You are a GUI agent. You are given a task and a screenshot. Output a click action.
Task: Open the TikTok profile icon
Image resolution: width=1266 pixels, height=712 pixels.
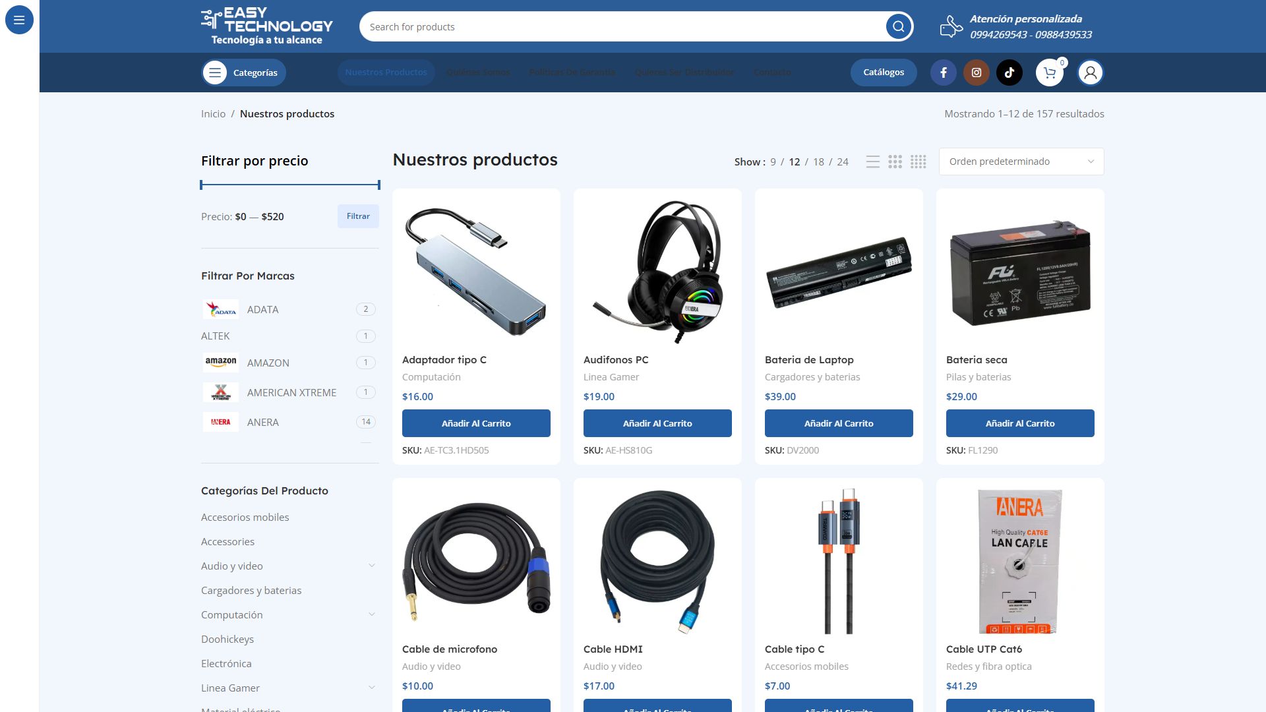click(x=1010, y=73)
